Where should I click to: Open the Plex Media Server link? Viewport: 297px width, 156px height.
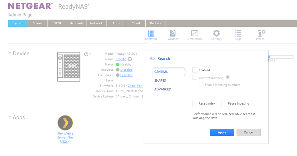(x=65, y=138)
